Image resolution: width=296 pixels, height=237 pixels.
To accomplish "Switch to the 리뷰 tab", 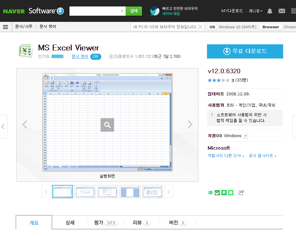I will (142, 223).
